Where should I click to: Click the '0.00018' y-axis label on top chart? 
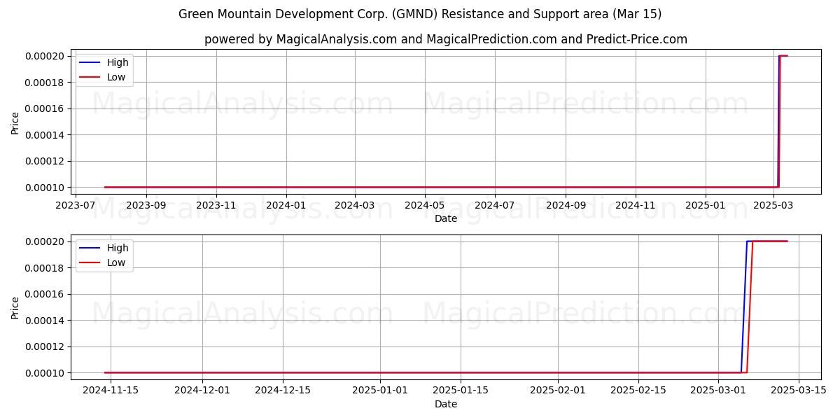[x=45, y=83]
